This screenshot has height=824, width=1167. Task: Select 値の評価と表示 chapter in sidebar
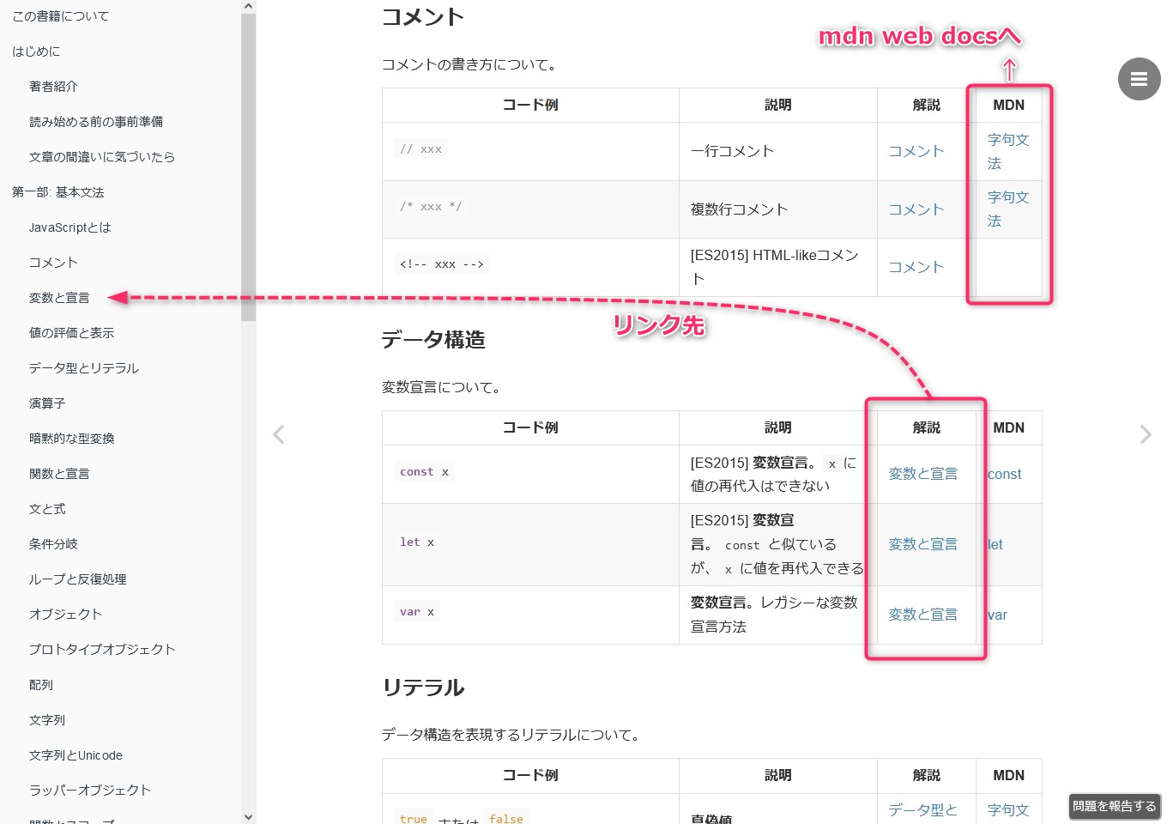click(x=71, y=333)
